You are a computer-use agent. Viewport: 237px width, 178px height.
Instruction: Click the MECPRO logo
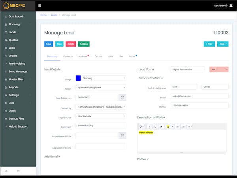(14, 6)
